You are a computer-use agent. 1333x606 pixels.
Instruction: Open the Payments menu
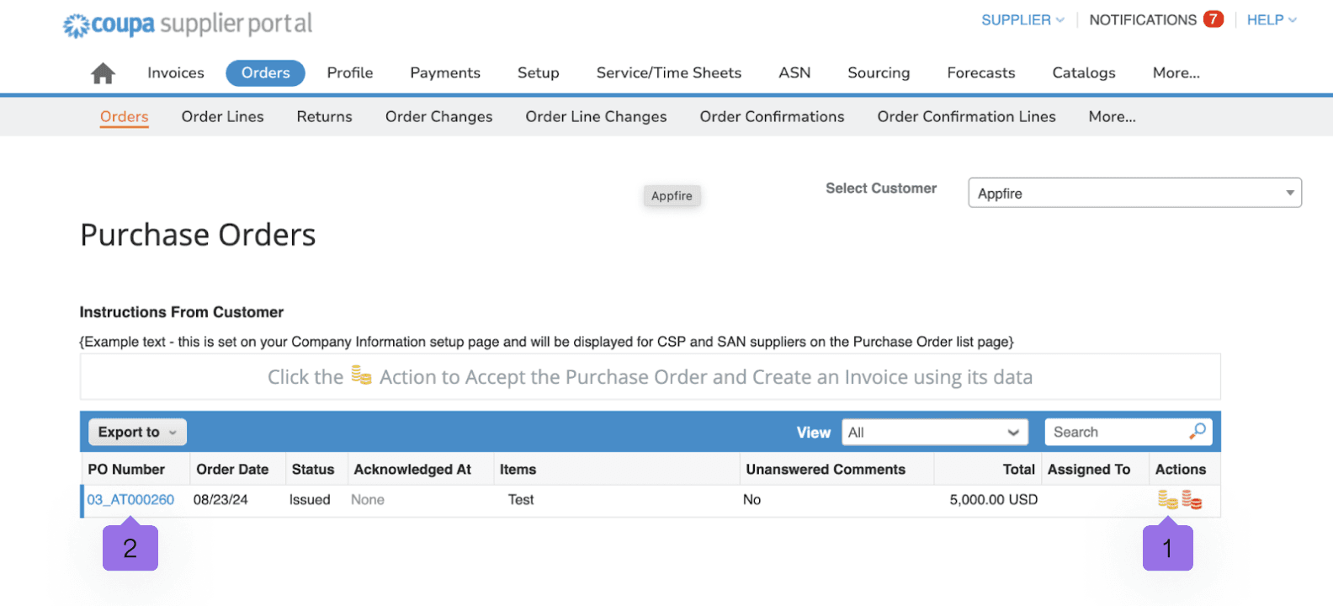click(x=445, y=73)
